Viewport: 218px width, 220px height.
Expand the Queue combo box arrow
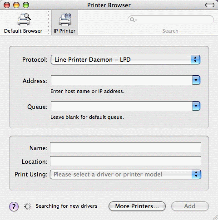196,106
